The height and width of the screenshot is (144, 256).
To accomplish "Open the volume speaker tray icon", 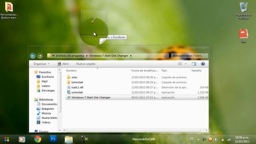I will click(x=216, y=140).
